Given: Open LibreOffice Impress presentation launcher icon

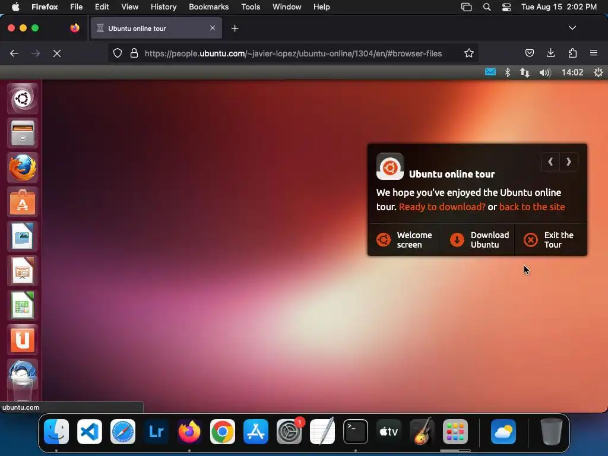Looking at the screenshot, I should tap(23, 271).
